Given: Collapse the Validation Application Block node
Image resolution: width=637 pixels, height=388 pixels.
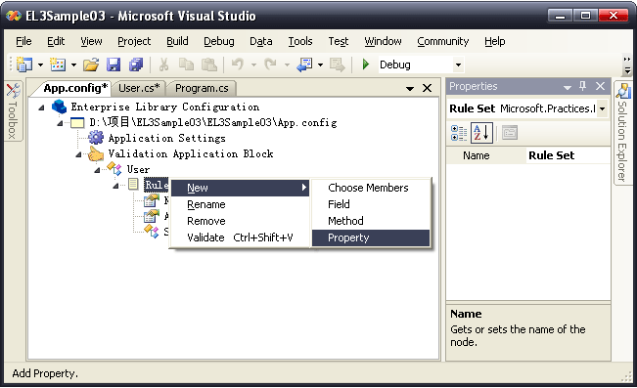Looking at the screenshot, I should coord(79,154).
